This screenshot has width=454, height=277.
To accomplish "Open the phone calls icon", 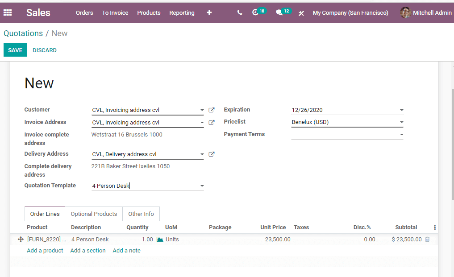I will coord(239,12).
